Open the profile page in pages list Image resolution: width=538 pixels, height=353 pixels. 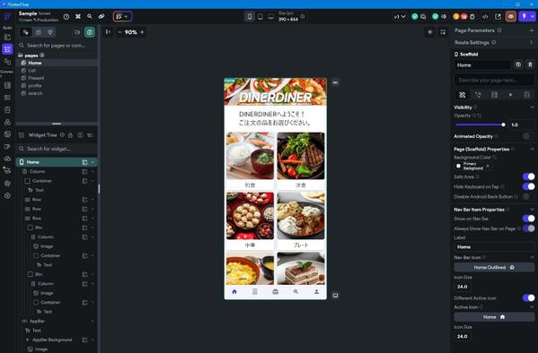tap(35, 86)
